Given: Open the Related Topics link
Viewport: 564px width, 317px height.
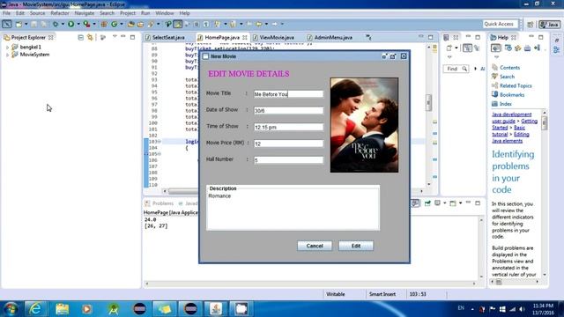Looking at the screenshot, I should coord(516,85).
